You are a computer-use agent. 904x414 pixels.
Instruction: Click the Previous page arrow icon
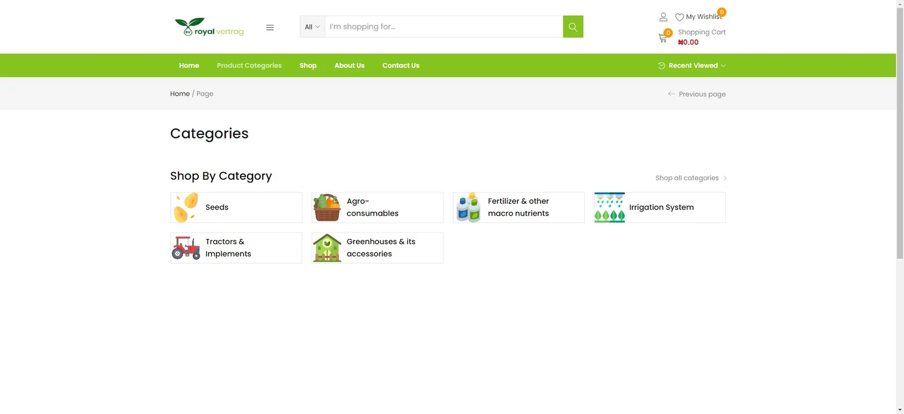coord(671,94)
